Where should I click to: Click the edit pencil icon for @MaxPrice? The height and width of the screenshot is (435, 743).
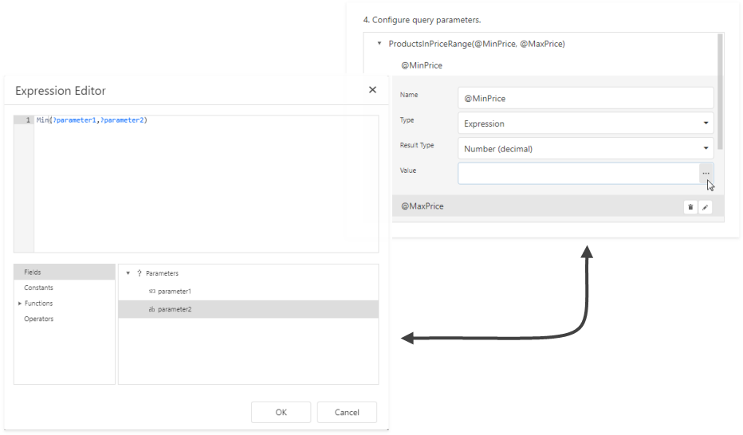pos(705,207)
